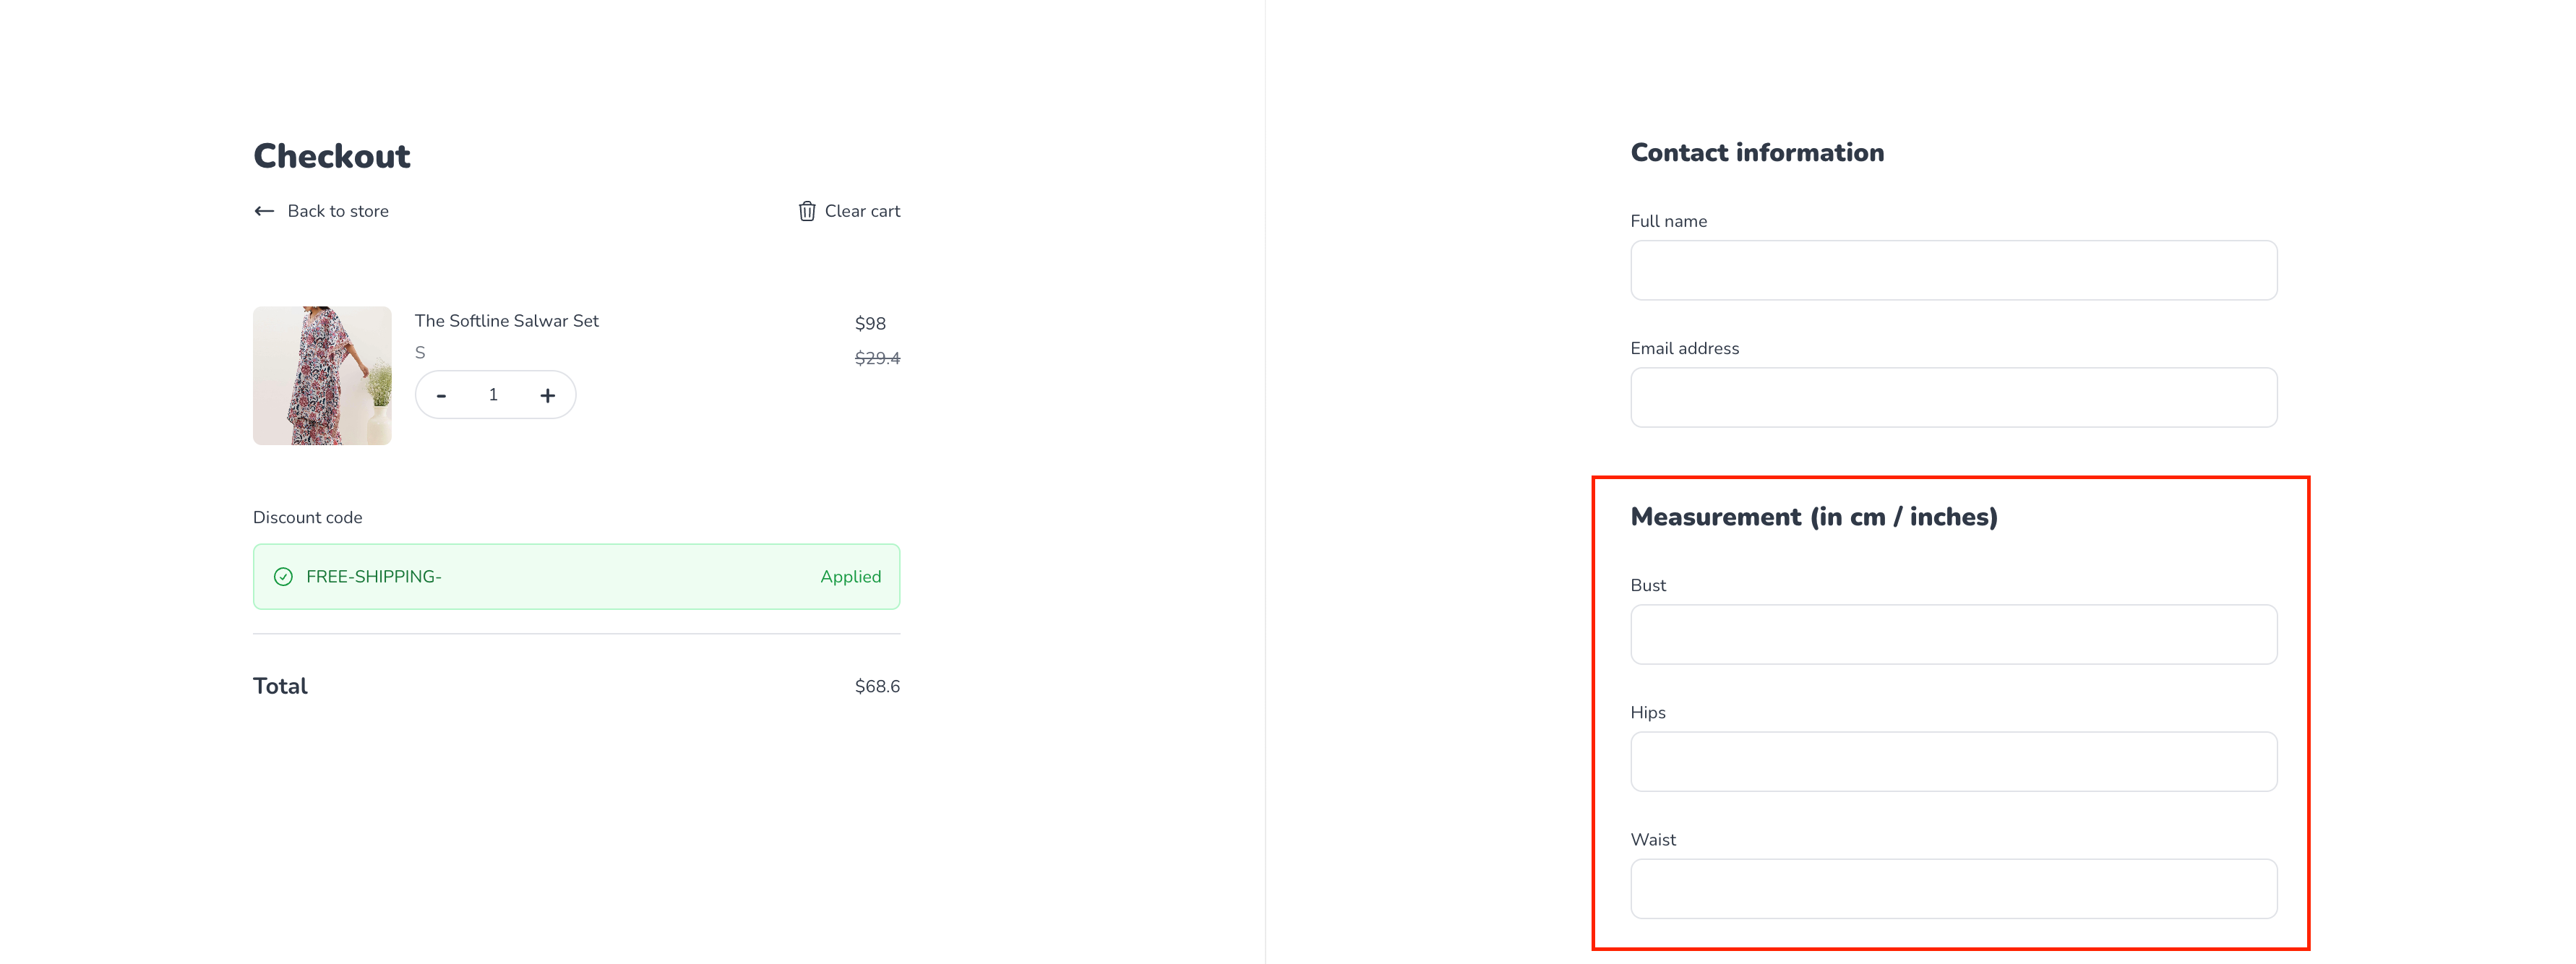Decrease quantity with the minus button
2576x964 pixels.
441,396
